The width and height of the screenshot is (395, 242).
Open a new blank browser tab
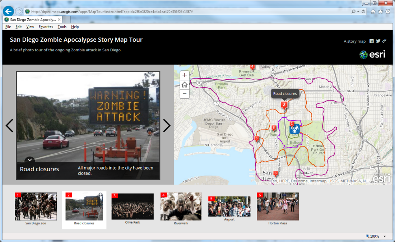66,20
